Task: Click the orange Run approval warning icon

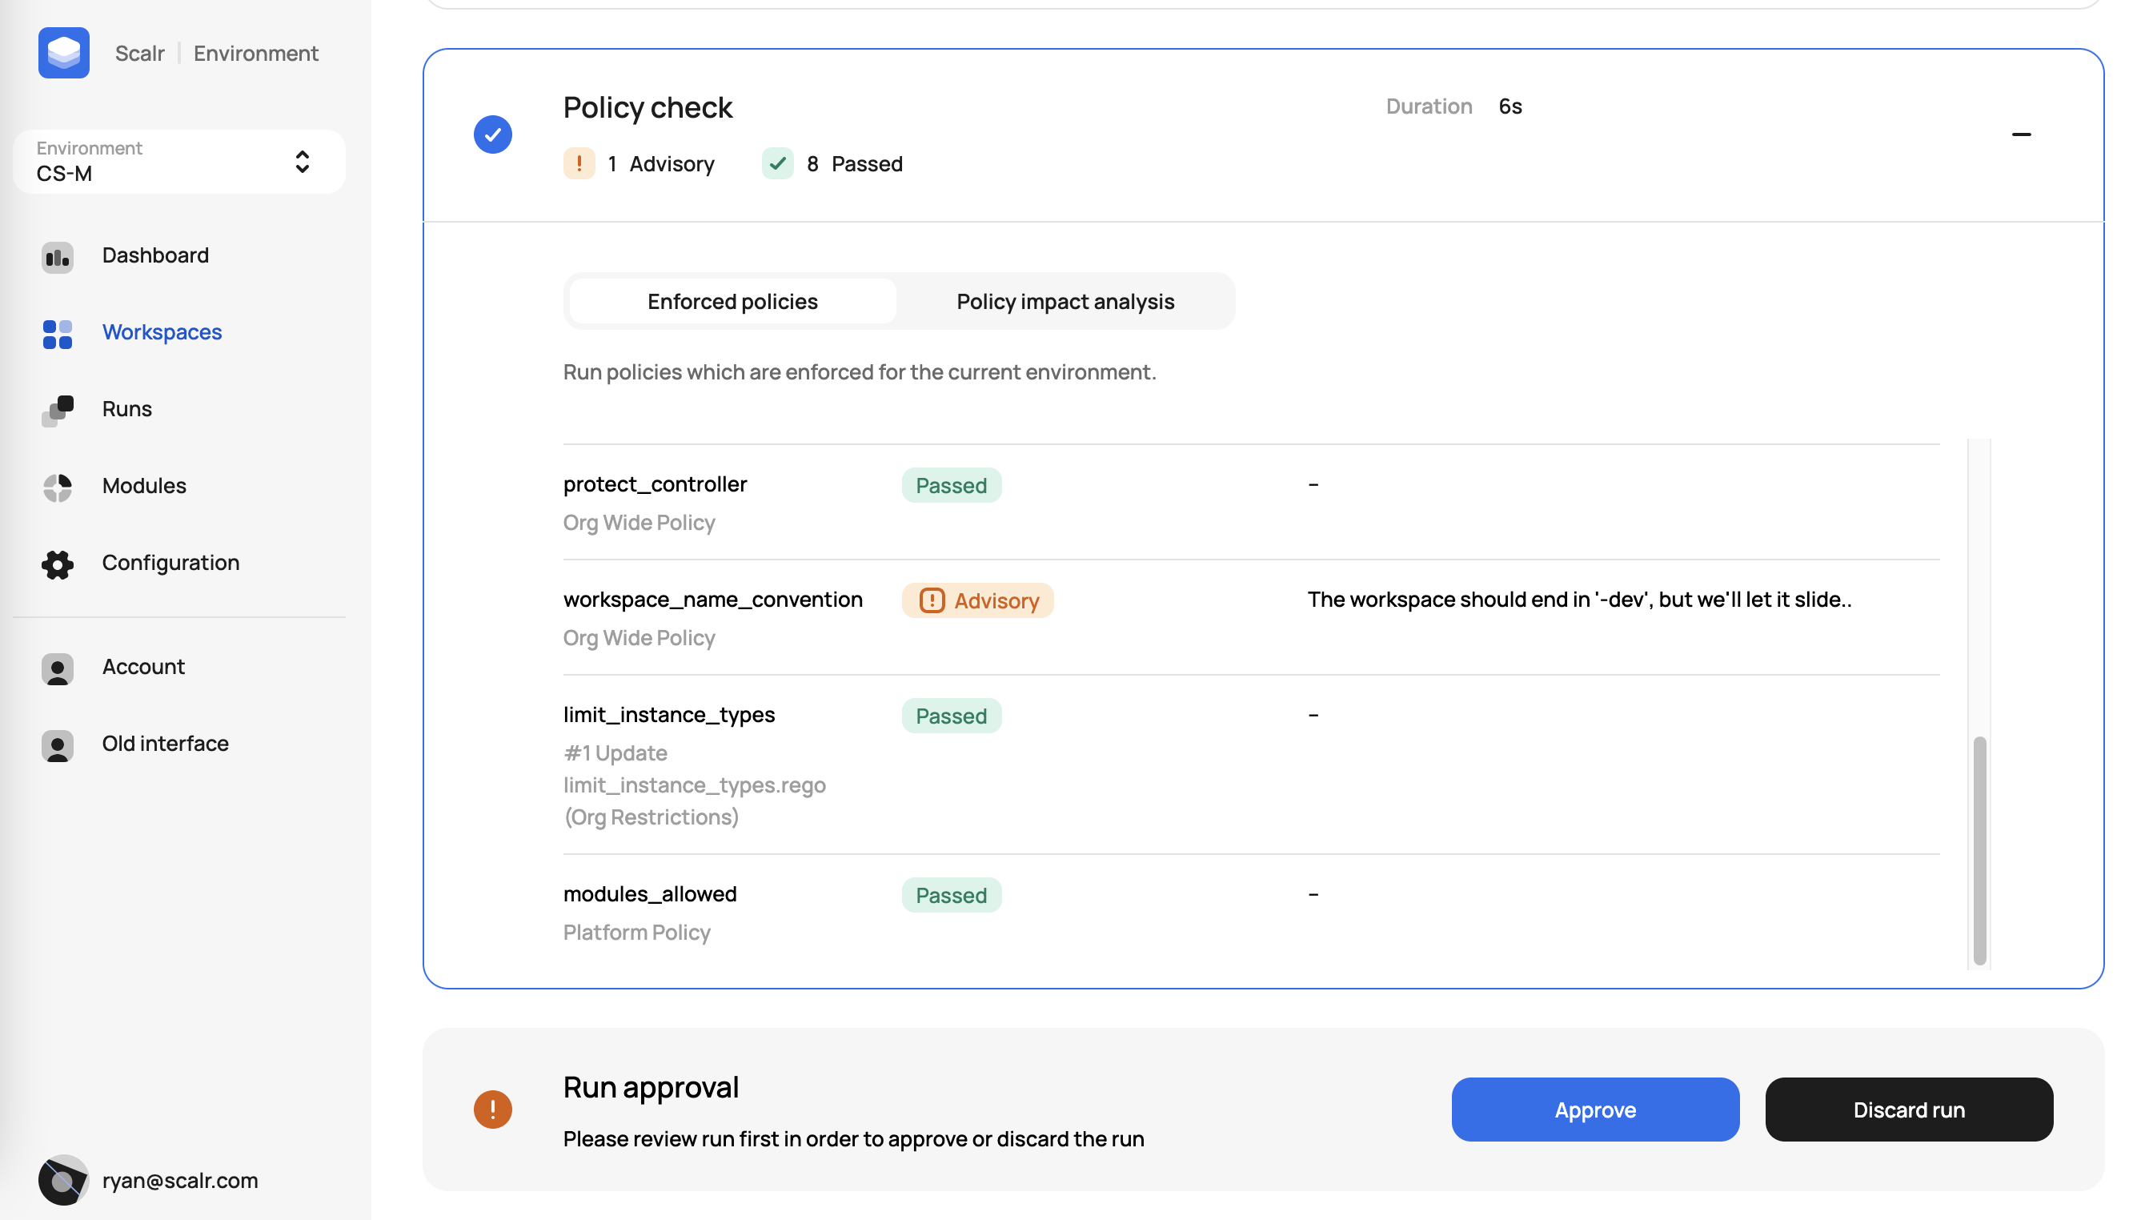Action: (x=492, y=1109)
